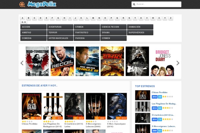Open the MegaPelix home logo text
Screen dimensions: 200x133
(42, 4)
